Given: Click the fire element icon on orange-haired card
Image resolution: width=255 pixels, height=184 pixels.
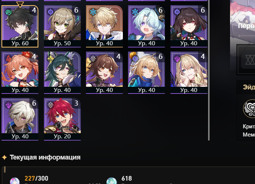Looking at the screenshot, I should pos(9,58).
